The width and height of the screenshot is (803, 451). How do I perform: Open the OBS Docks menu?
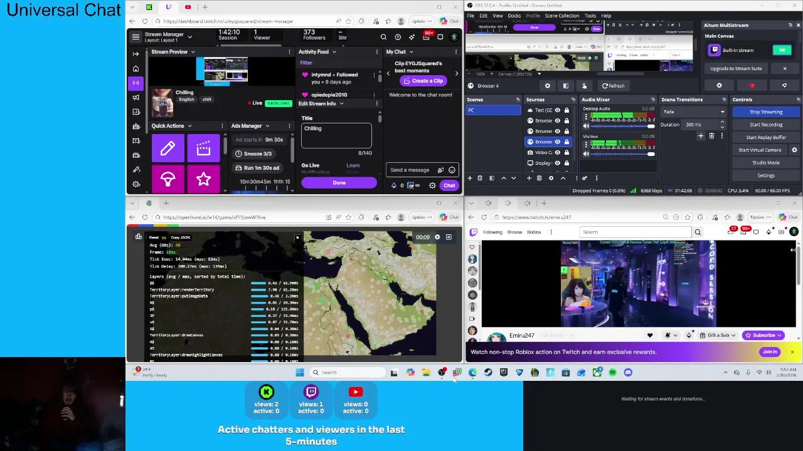coord(514,16)
